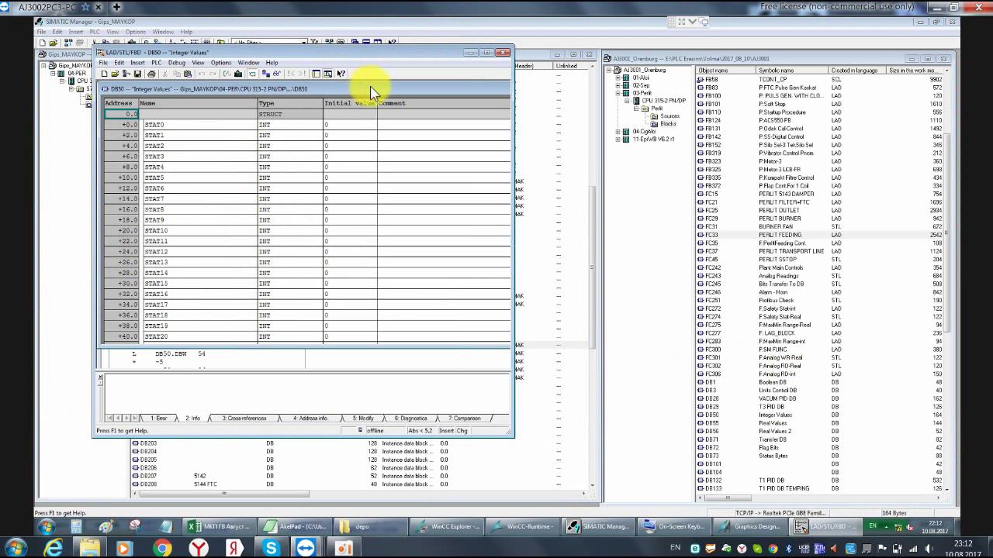Screen dimensions: 993x558
Task: Click the Save diskette icon in LAD/STL/FBD toolbar
Action: click(137, 74)
